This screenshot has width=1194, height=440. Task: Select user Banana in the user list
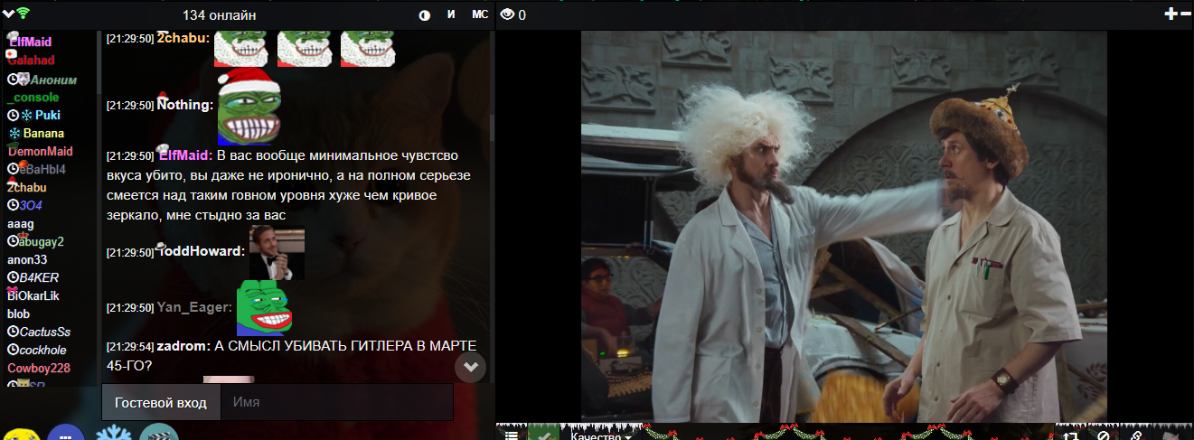[43, 133]
